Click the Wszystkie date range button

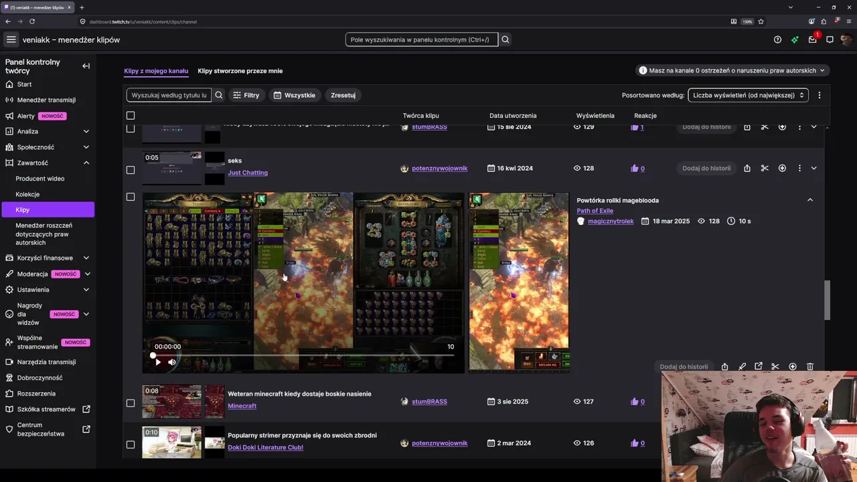coord(294,95)
